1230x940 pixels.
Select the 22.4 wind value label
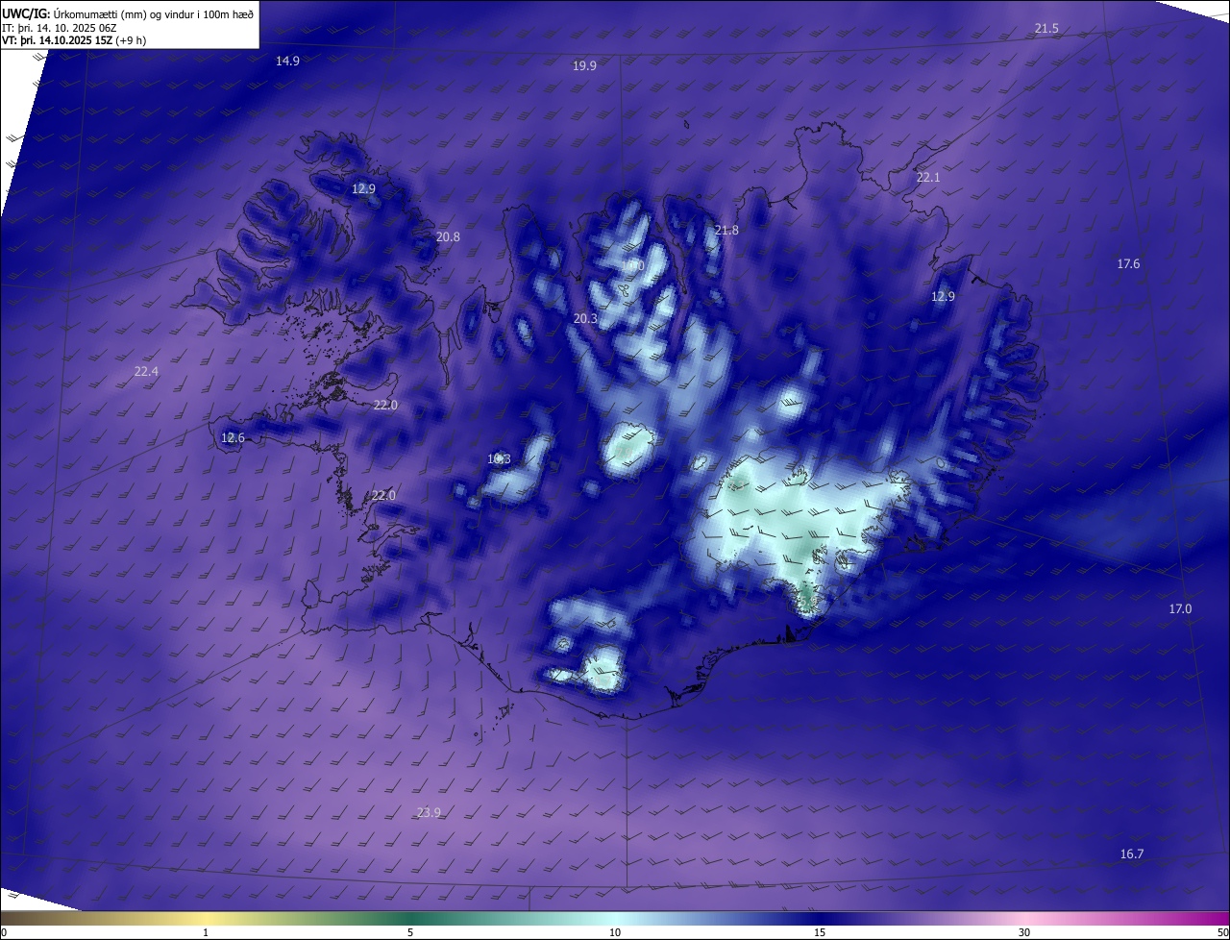pos(146,371)
